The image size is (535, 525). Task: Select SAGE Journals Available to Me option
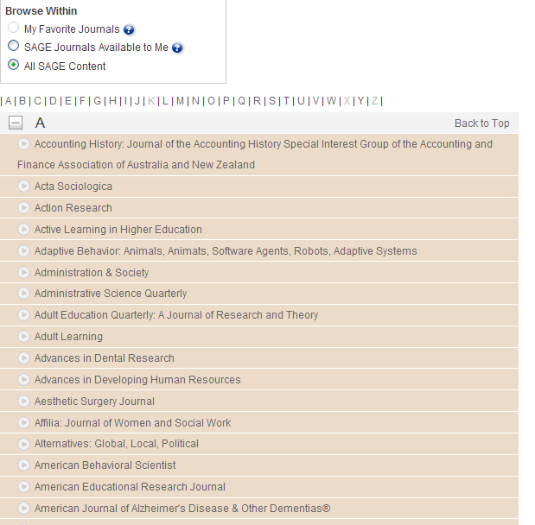[x=13, y=46]
